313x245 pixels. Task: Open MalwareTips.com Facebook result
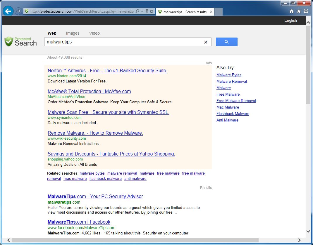(x=79, y=222)
